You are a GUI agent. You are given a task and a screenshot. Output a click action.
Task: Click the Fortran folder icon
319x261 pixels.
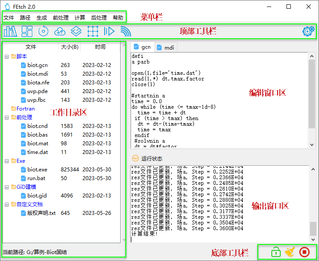click(x=13, y=108)
